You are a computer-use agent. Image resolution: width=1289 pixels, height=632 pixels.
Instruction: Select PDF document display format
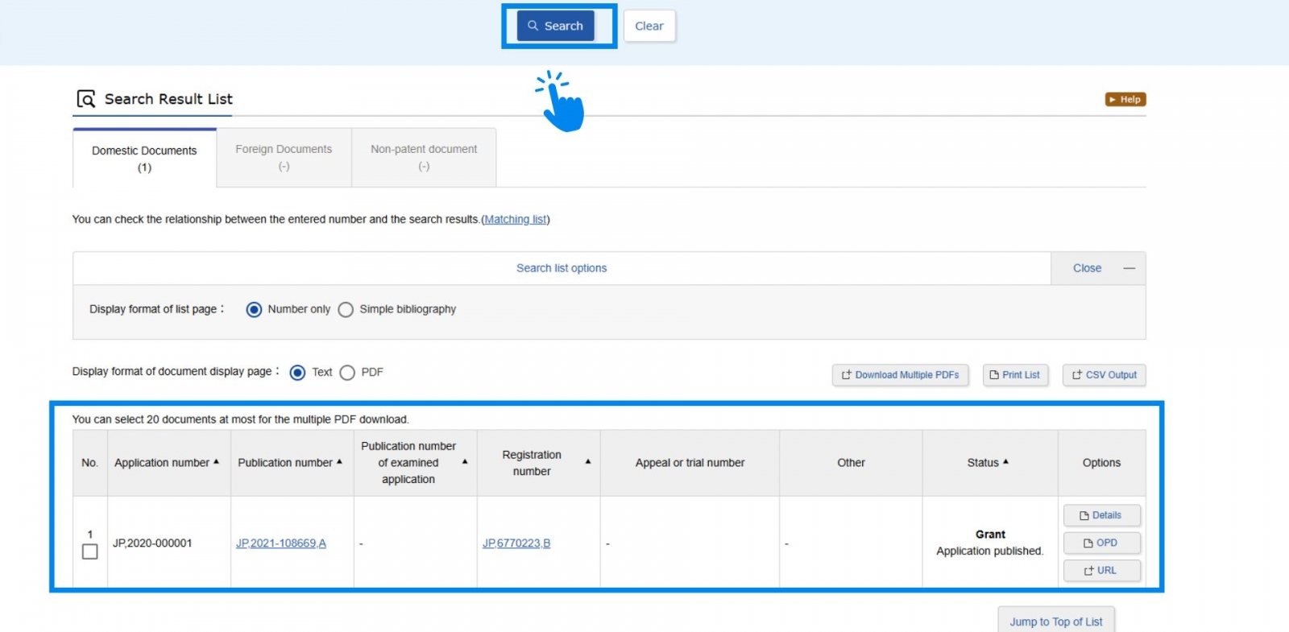[x=347, y=373]
